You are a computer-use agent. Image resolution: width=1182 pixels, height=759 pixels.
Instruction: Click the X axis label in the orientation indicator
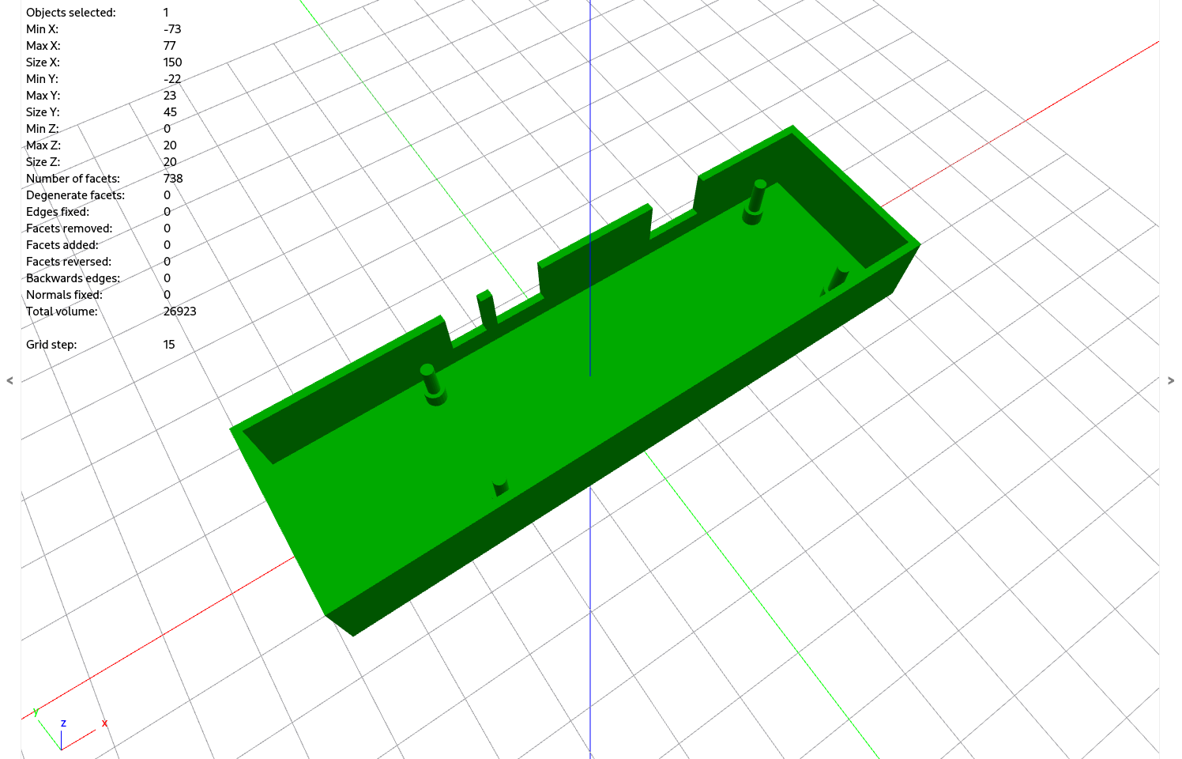(104, 723)
